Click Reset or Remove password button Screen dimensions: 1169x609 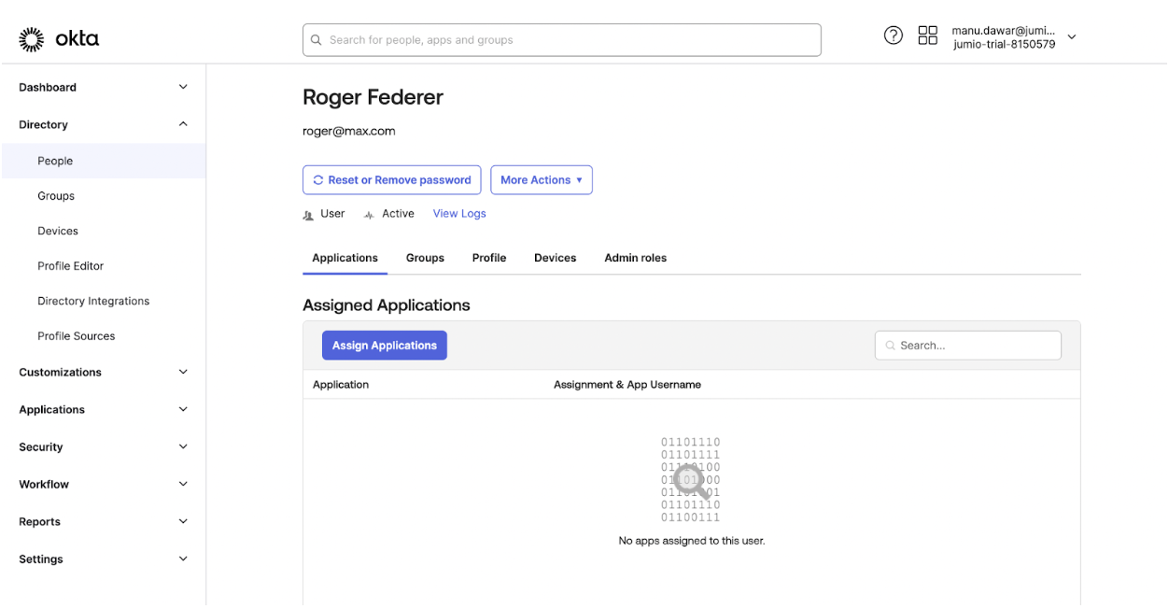pyautogui.click(x=392, y=180)
